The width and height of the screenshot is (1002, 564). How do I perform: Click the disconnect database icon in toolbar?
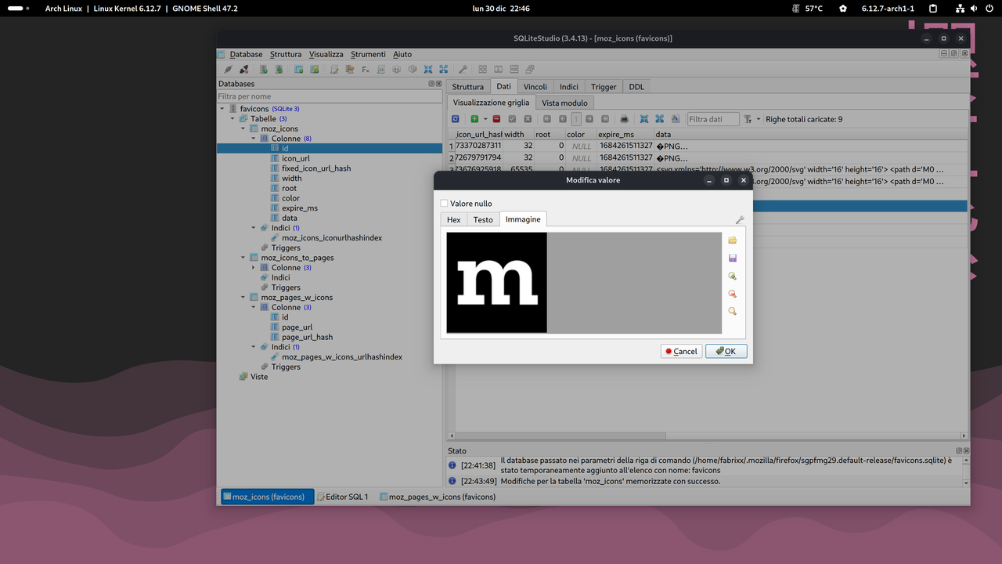[x=243, y=69]
